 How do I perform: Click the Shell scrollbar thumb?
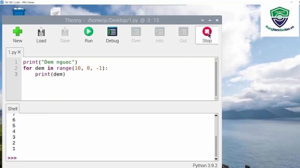pyautogui.click(x=216, y=146)
